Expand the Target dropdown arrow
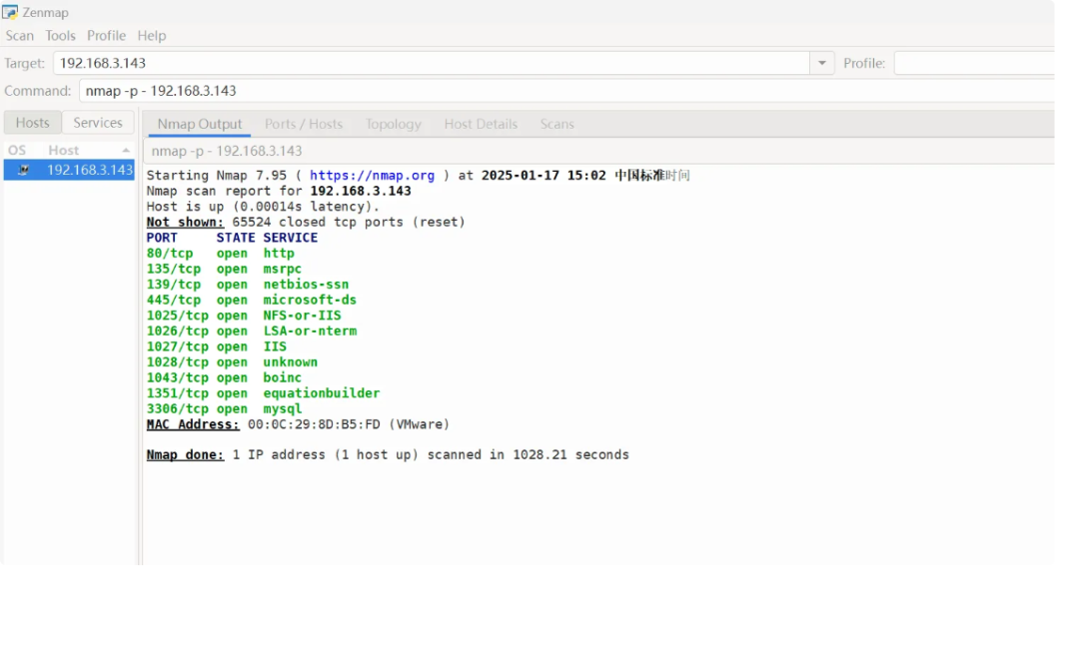Viewport: 1079px width, 660px height. [x=821, y=63]
